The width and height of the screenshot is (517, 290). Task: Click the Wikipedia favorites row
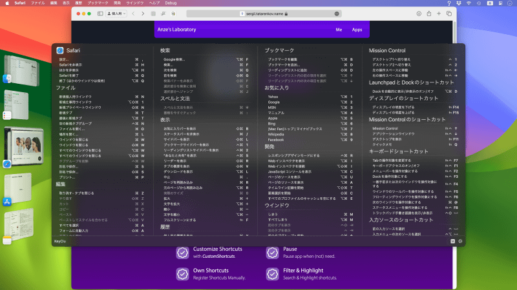[x=310, y=134]
